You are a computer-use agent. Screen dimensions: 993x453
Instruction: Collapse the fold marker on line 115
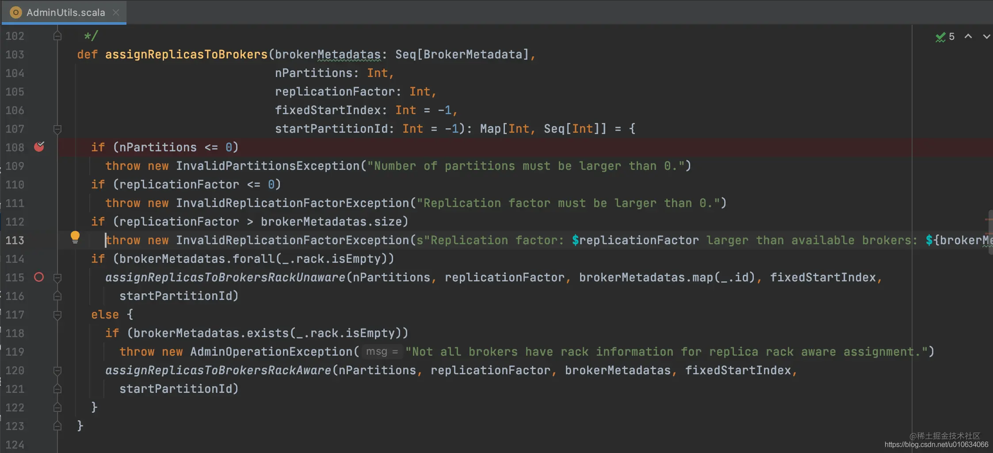tap(57, 278)
